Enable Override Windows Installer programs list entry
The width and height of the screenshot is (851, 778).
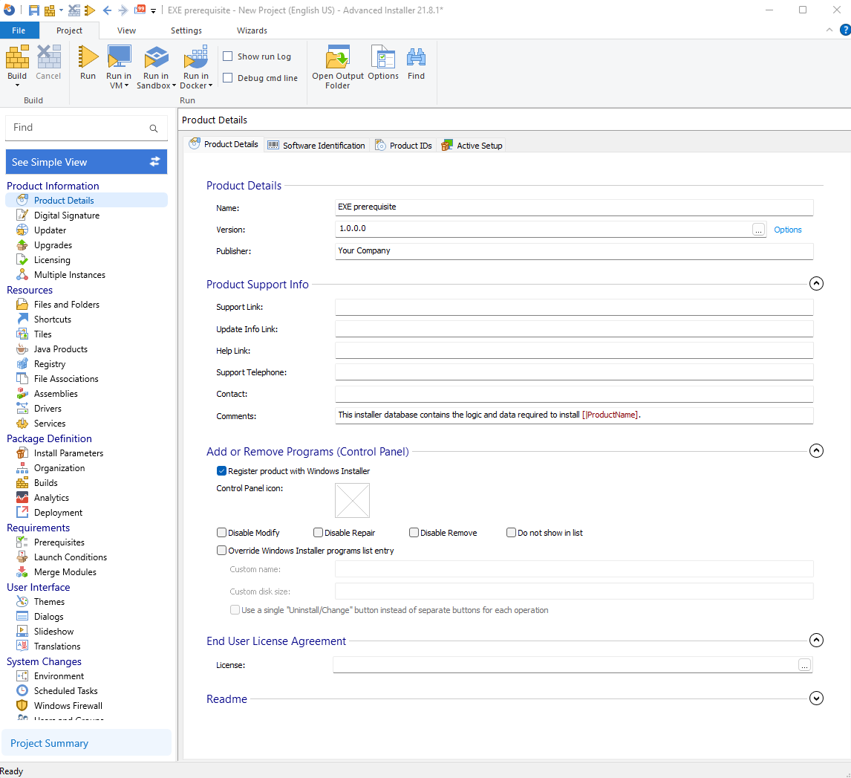[x=221, y=551]
